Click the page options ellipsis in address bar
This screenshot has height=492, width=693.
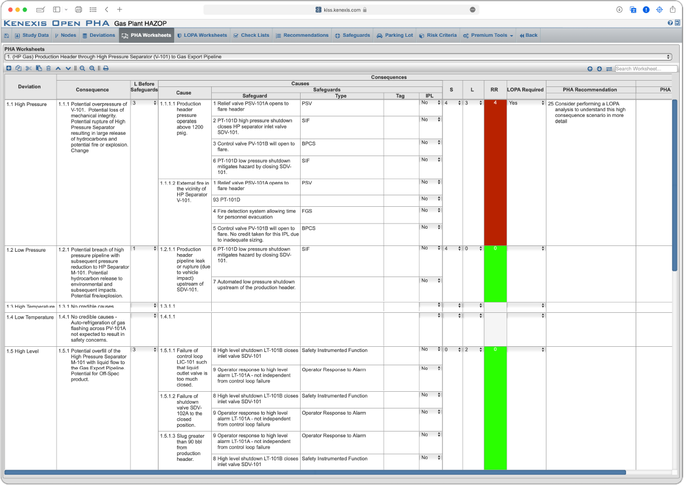click(x=473, y=10)
